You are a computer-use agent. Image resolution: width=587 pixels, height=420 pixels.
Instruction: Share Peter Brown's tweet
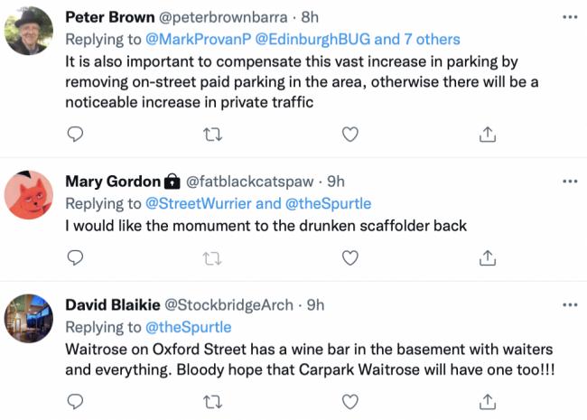[x=488, y=134]
